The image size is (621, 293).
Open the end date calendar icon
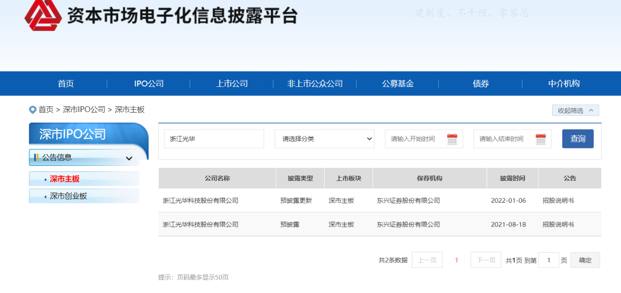(540, 139)
